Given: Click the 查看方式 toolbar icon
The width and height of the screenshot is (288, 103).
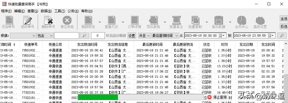Looking at the screenshot, I should pyautogui.click(x=112, y=20).
